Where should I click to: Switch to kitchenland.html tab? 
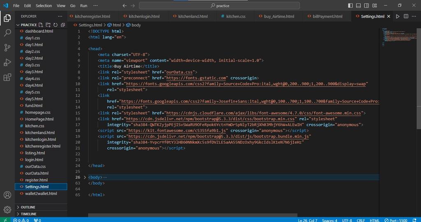193,16
